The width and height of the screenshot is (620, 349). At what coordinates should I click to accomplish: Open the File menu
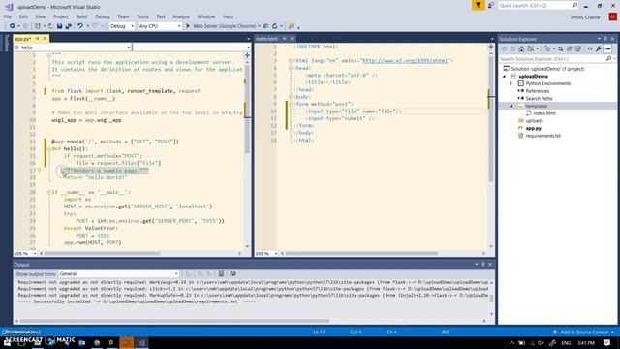7,16
